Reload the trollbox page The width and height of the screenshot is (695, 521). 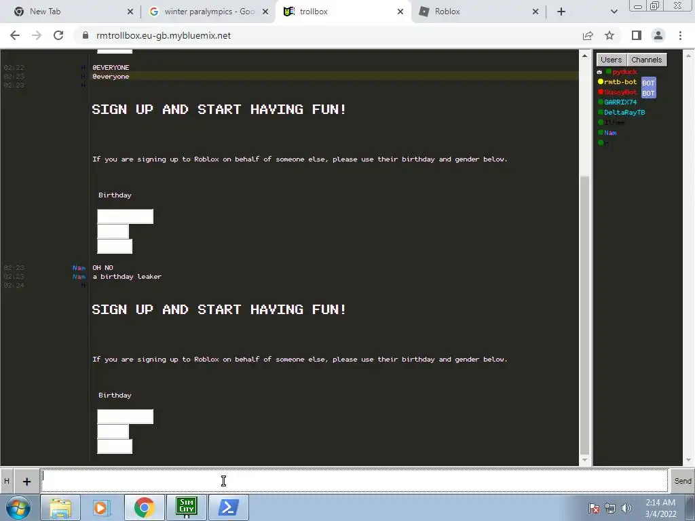(58, 35)
